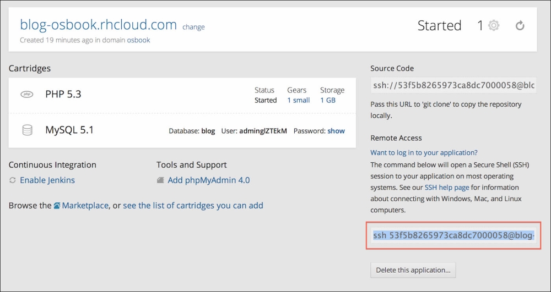The image size is (551, 292).
Task: Click the 1 small gears link
Action: [298, 100]
